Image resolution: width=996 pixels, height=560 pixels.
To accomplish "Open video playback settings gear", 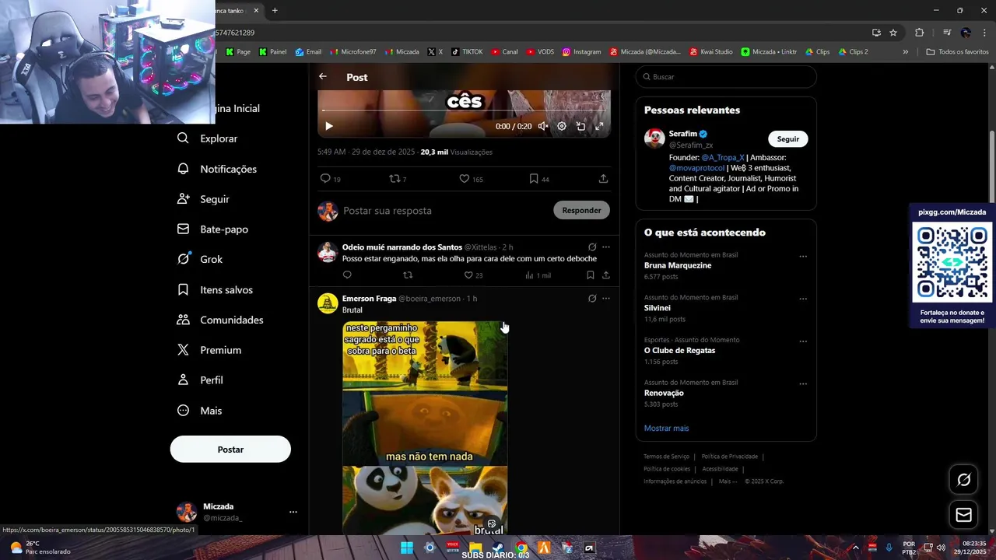I will [562, 126].
